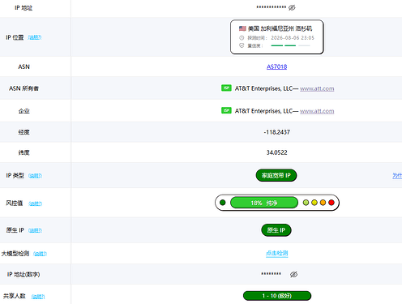Viewport: 402px width, 304px height.
Task: Click the masked IP 地址 asterisks
Action: click(x=272, y=7)
